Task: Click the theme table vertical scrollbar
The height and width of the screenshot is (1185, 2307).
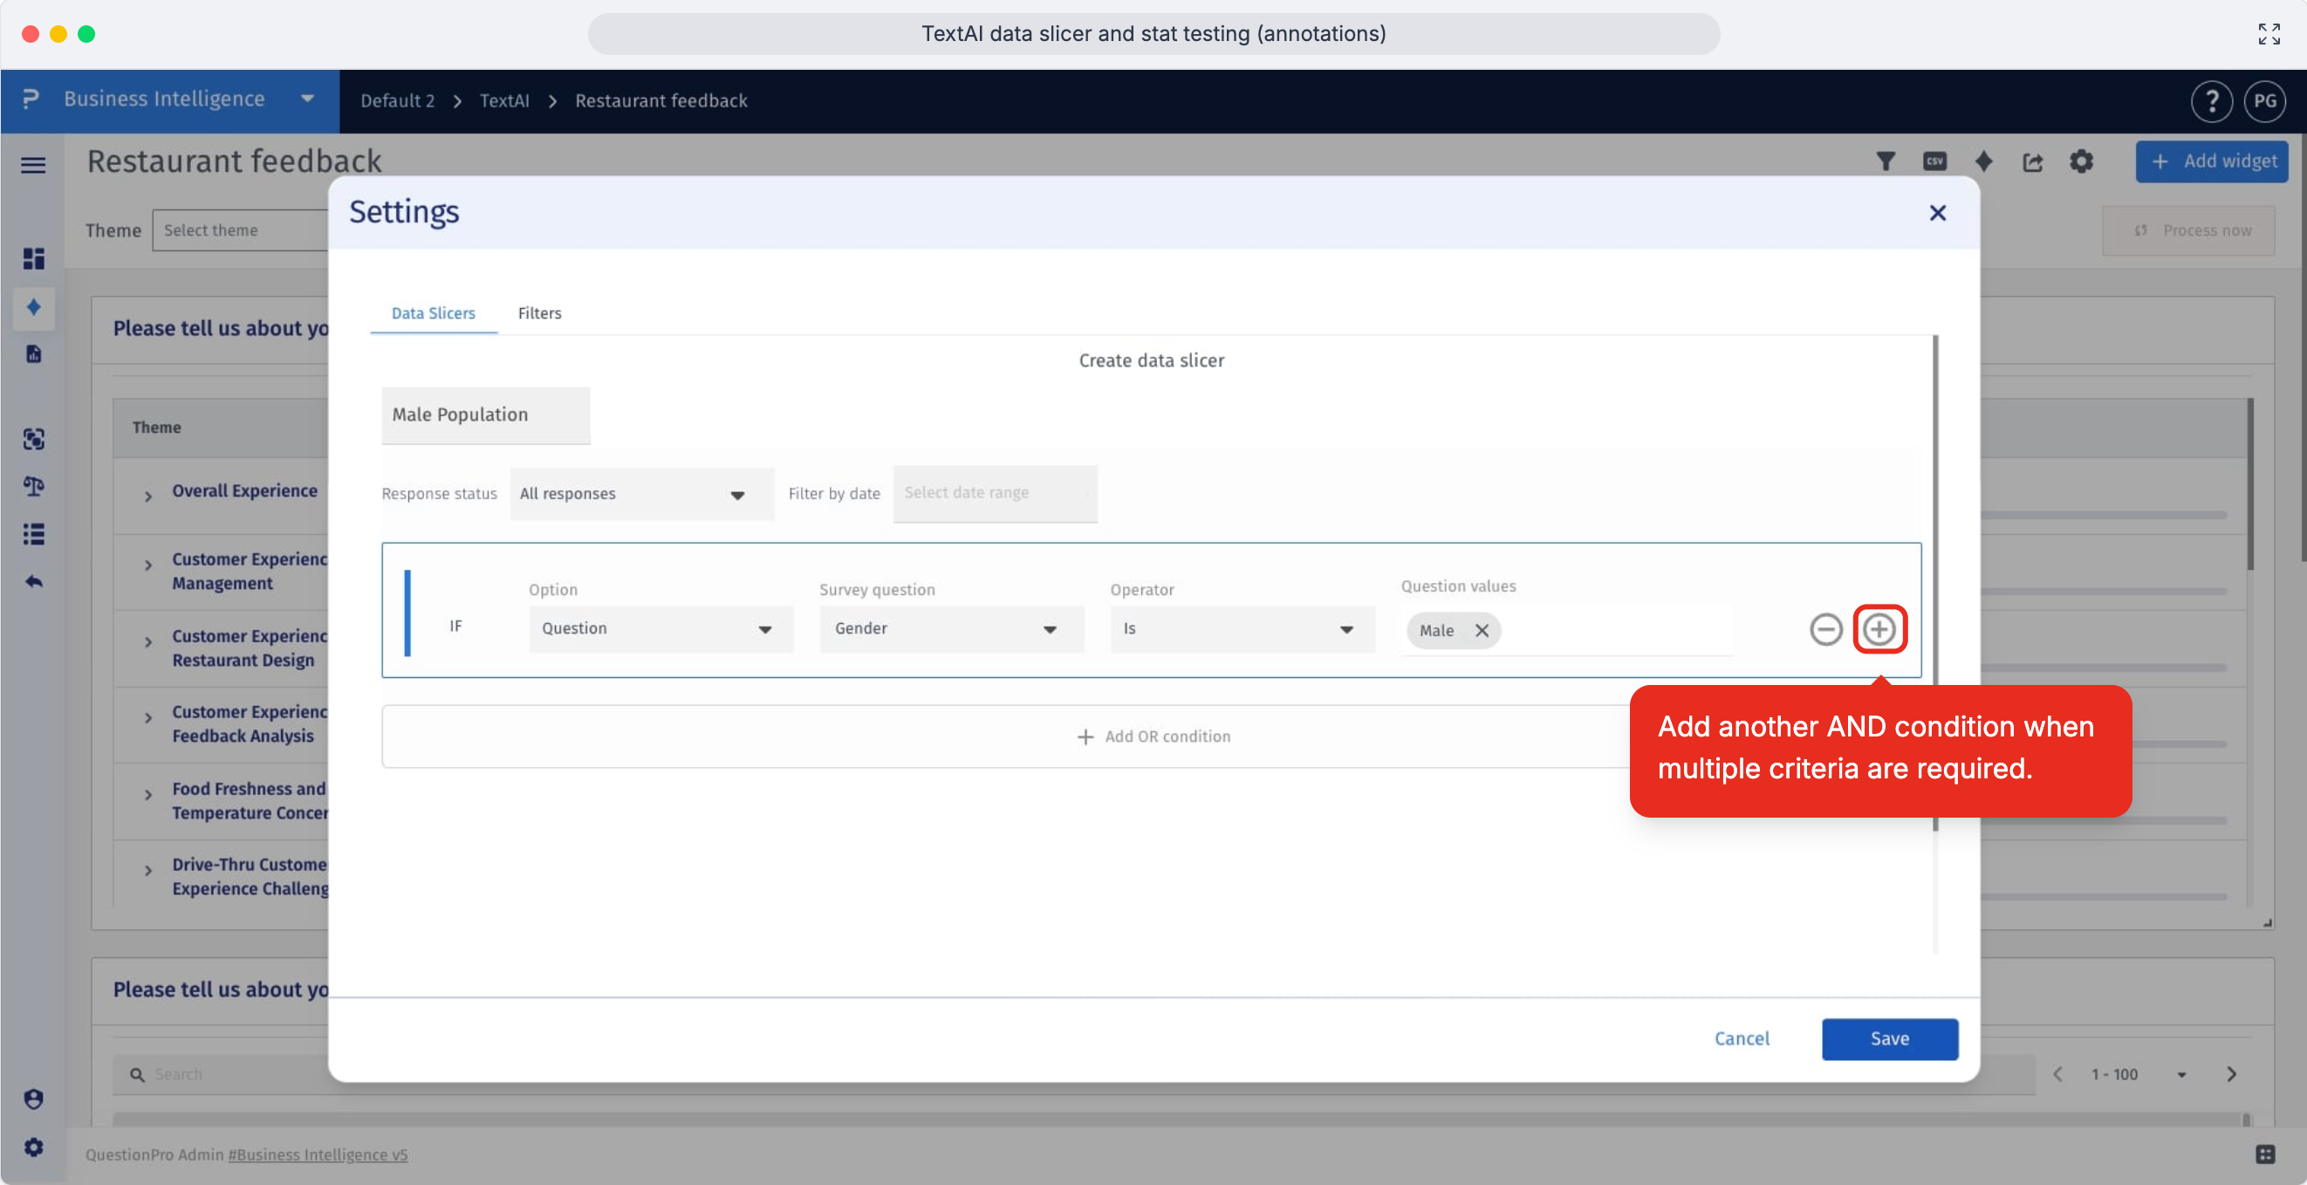Action: click(x=2250, y=483)
